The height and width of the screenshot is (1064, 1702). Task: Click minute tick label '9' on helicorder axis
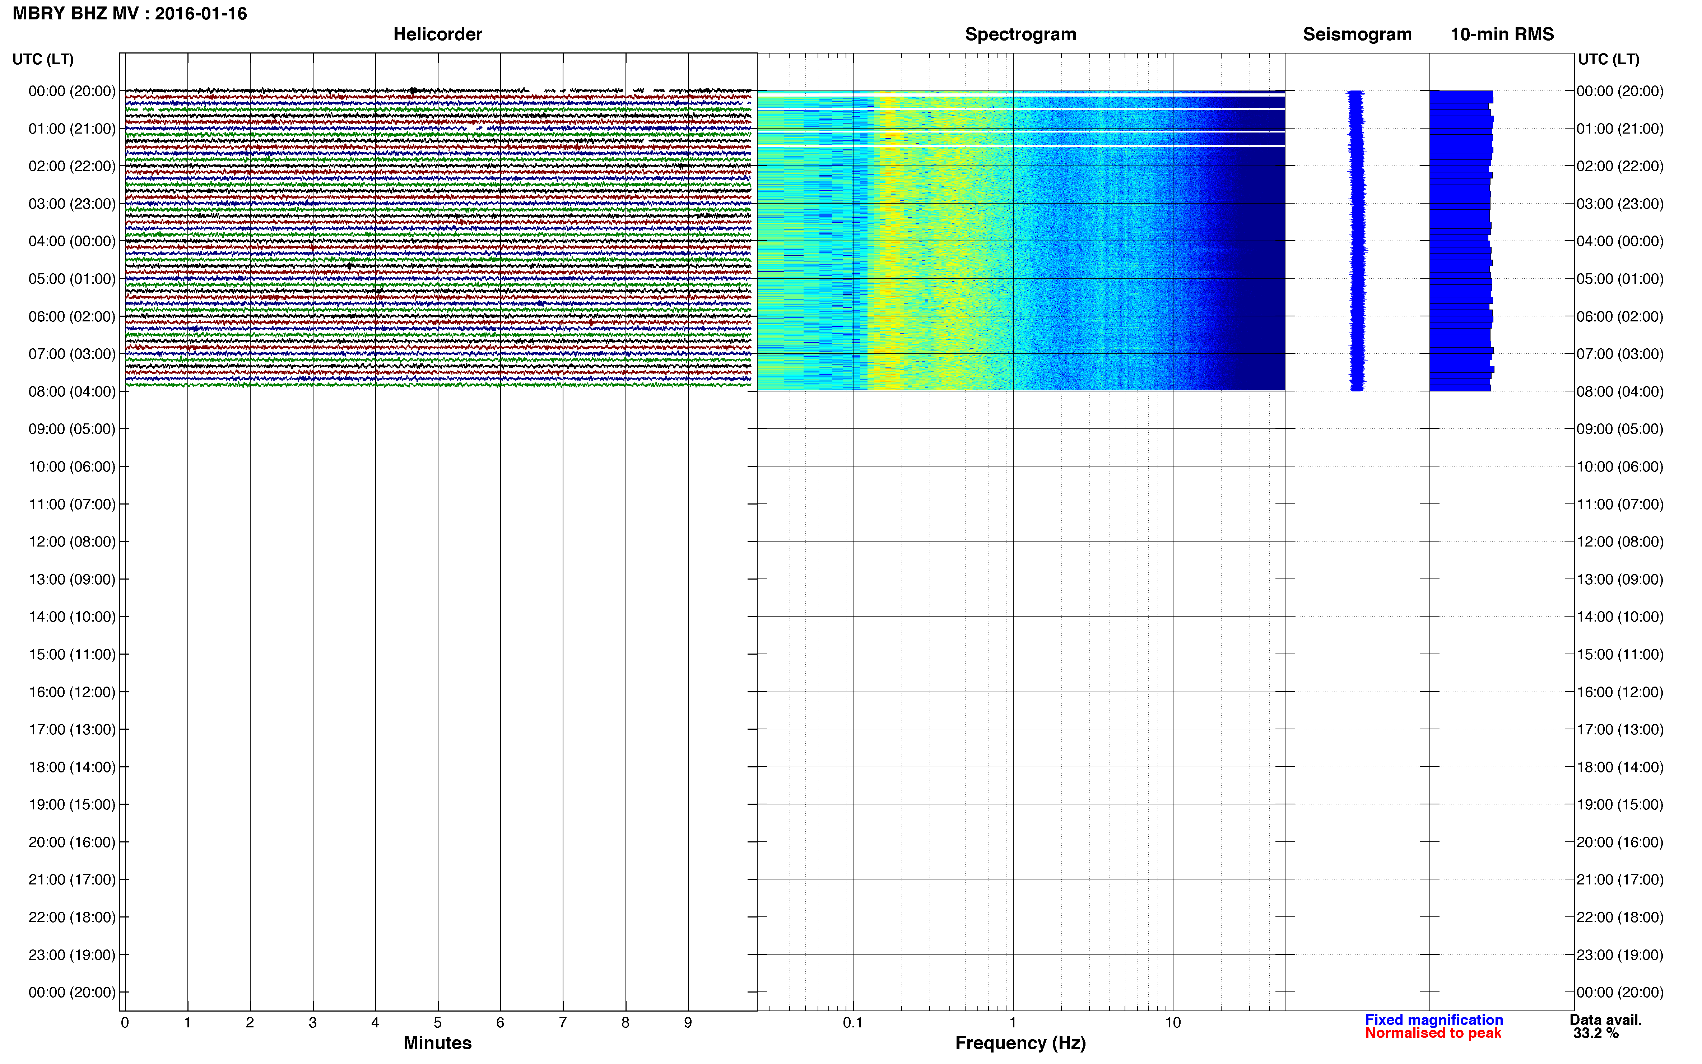(688, 1023)
